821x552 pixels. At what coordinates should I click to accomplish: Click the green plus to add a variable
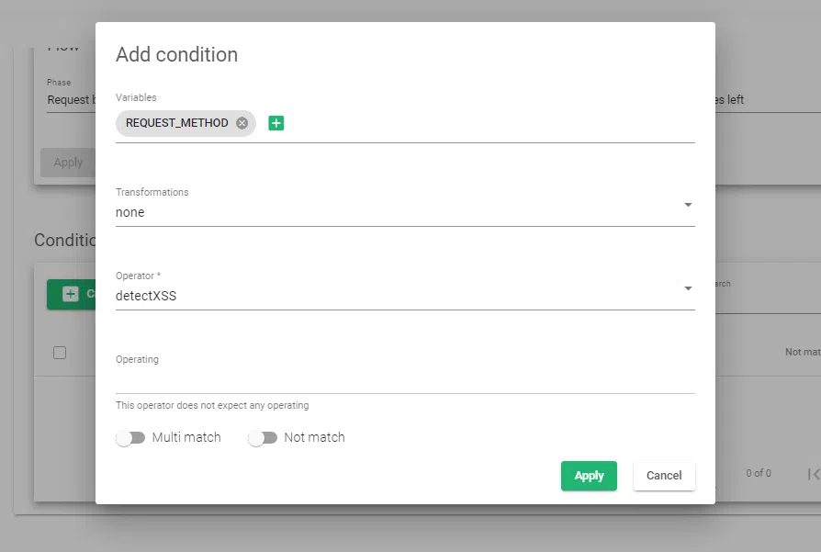pyautogui.click(x=276, y=123)
